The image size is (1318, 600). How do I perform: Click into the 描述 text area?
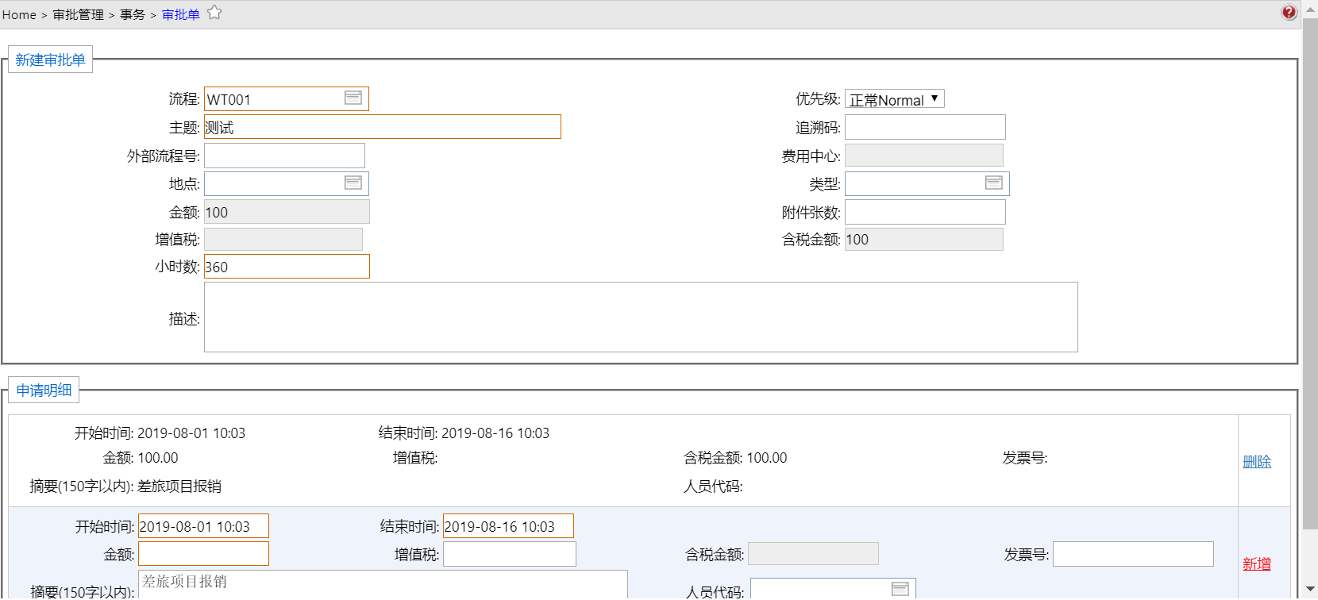tap(641, 317)
